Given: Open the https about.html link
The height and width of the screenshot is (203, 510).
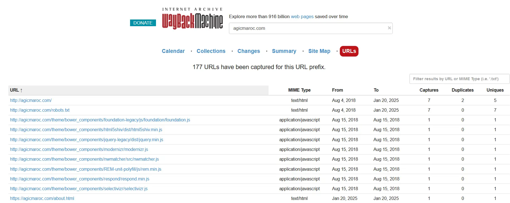Looking at the screenshot, I should click(x=42, y=199).
